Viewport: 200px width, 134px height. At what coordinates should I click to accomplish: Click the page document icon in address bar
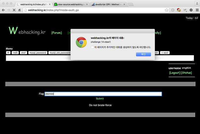25,10
